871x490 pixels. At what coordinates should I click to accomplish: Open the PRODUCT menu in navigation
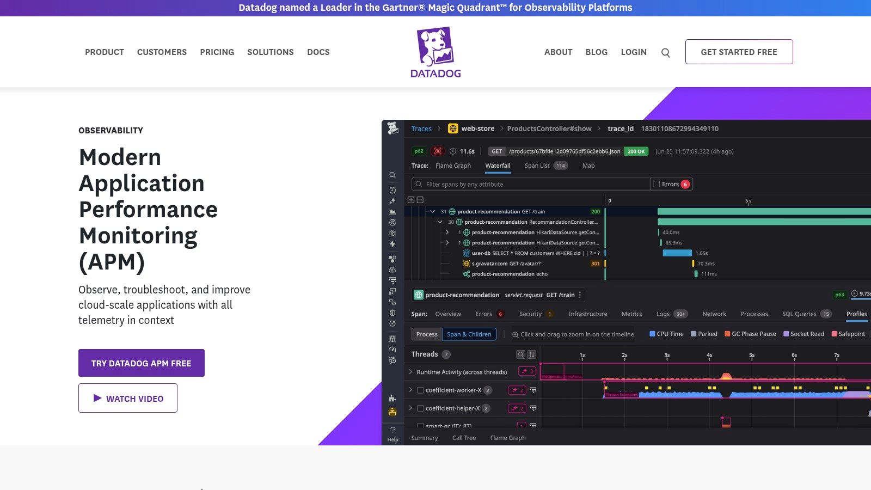(105, 52)
